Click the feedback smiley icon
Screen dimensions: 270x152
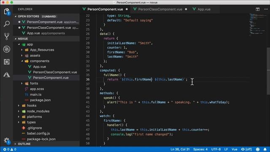pyautogui.click(x=258, y=149)
